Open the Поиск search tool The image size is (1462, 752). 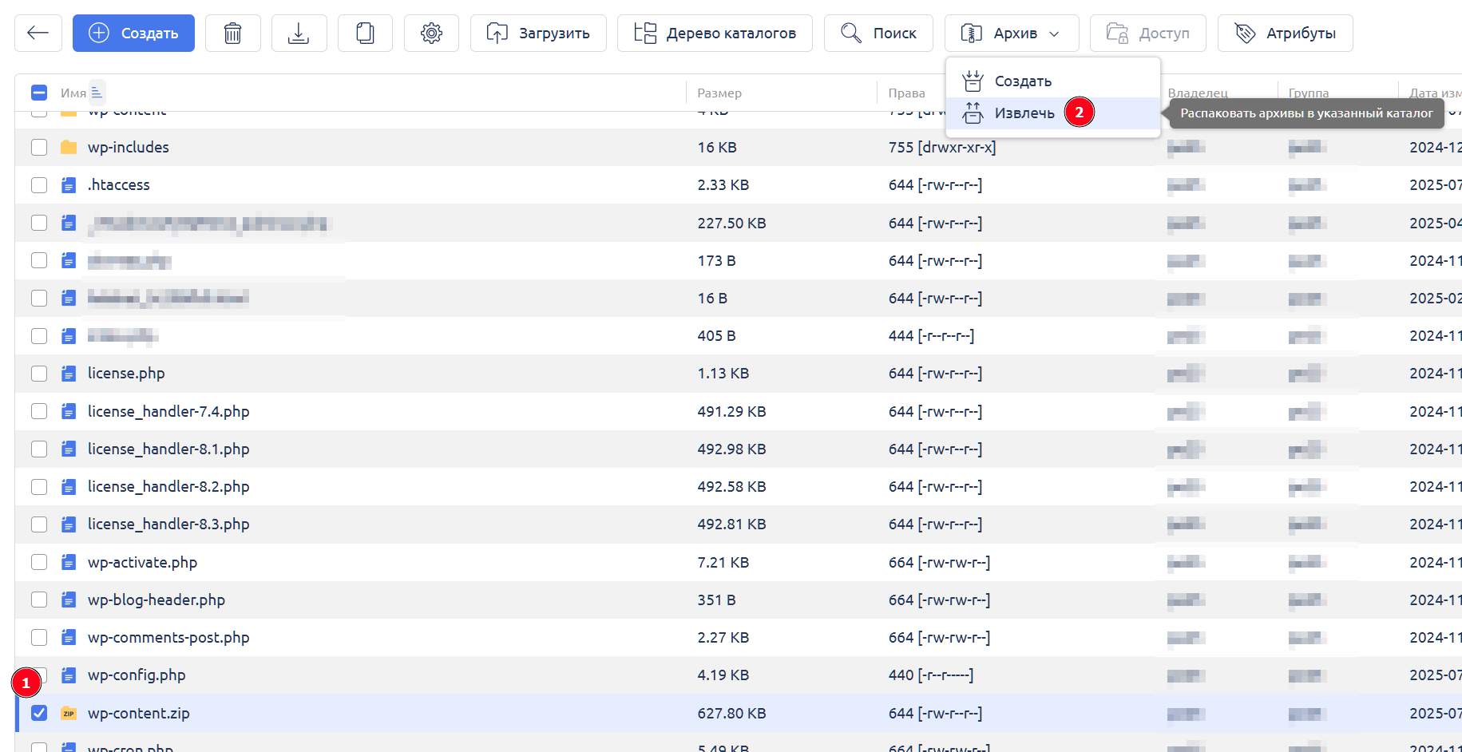click(878, 33)
